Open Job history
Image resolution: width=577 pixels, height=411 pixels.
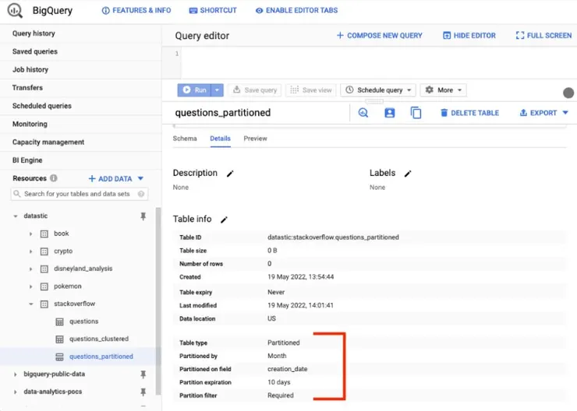pos(30,69)
